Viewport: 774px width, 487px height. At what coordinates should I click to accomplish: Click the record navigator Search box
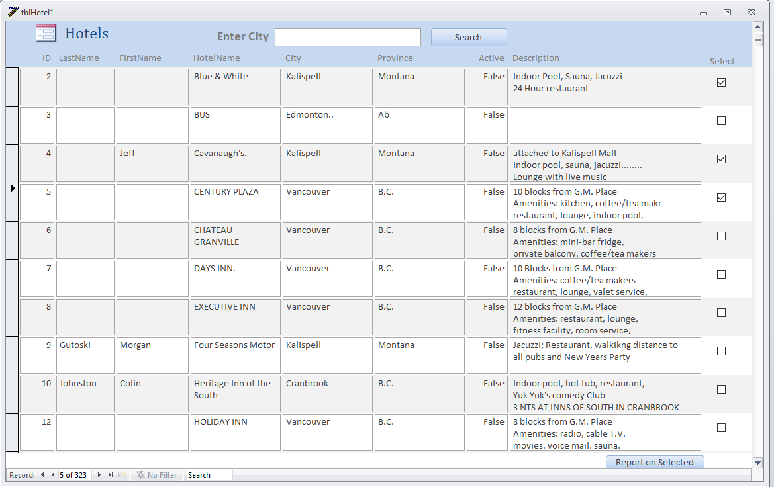(x=209, y=474)
